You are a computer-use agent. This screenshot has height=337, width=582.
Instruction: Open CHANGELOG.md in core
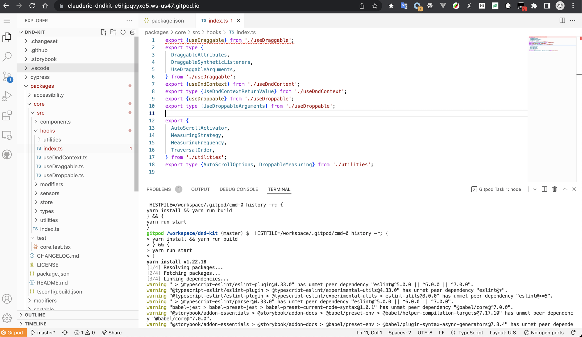(58, 256)
